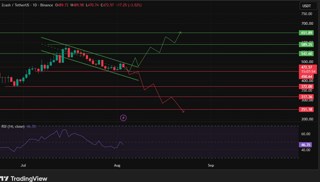Viewport: 320px width, 182px height.
Task: Open the RSI (14, close) indicator legend
Action: click(x=13, y=126)
